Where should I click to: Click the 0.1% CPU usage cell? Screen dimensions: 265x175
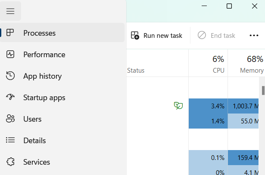pyautogui.click(x=208, y=157)
